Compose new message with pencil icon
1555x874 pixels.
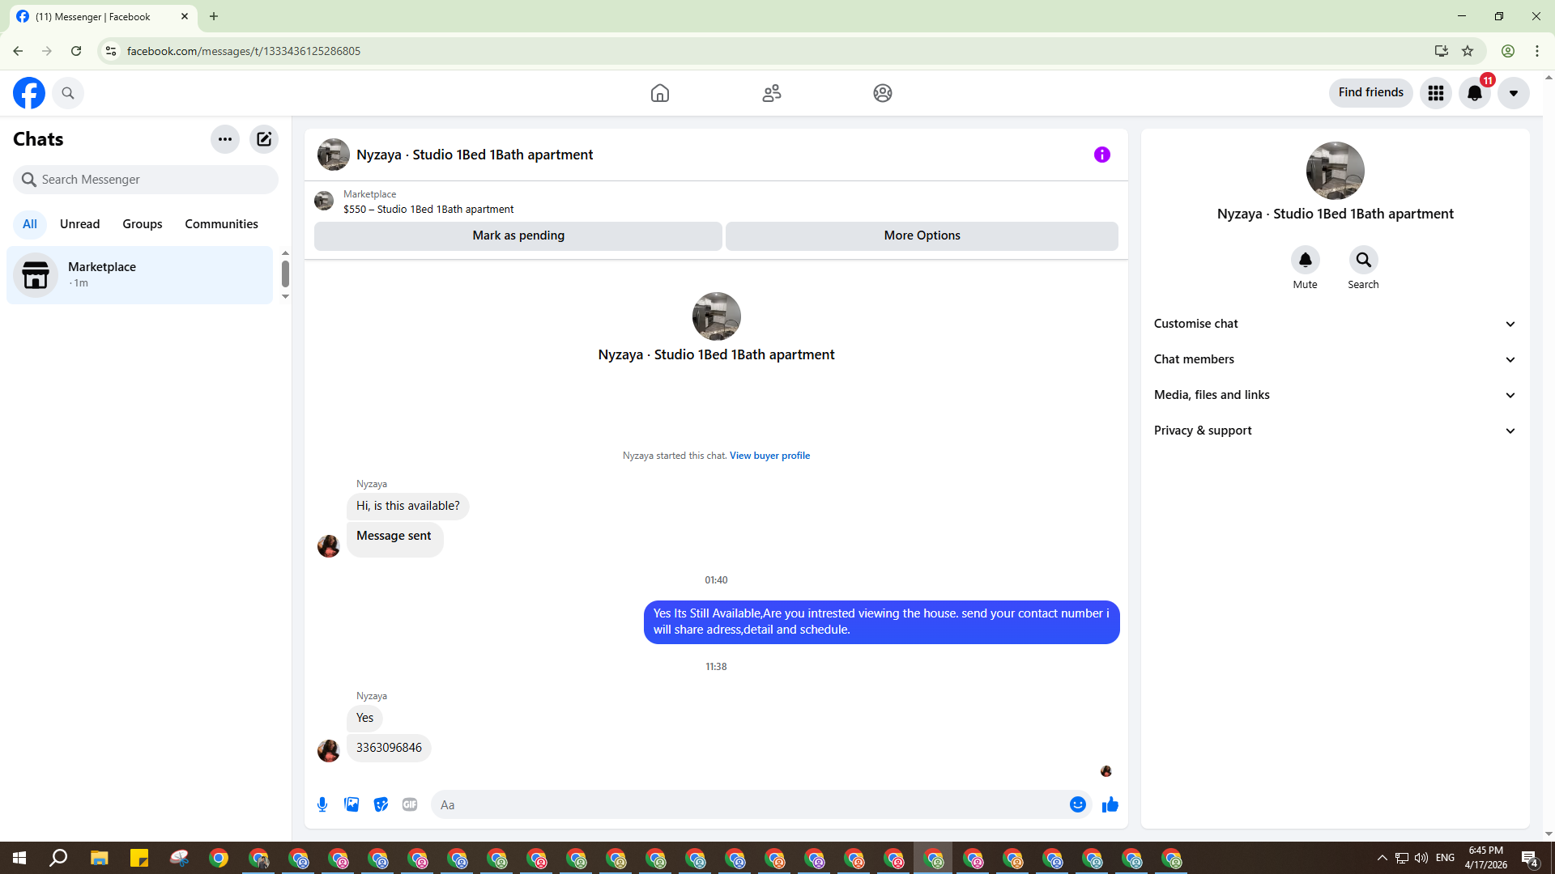click(x=264, y=139)
